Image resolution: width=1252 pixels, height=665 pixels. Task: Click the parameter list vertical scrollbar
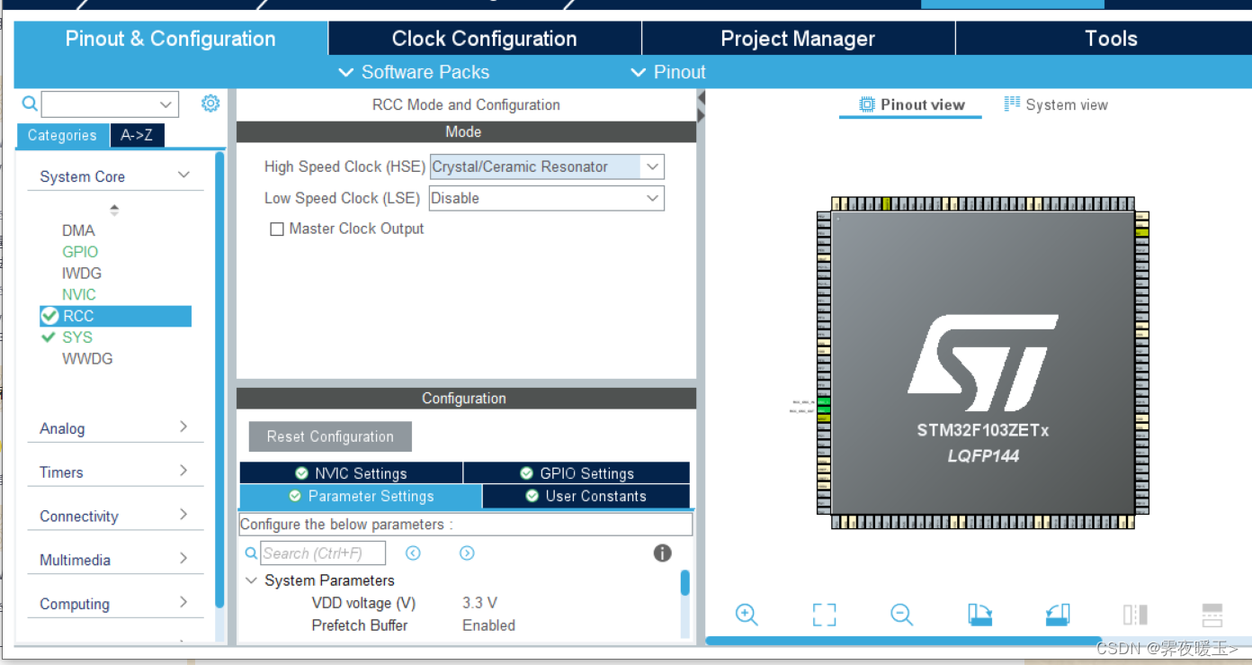pos(685,583)
